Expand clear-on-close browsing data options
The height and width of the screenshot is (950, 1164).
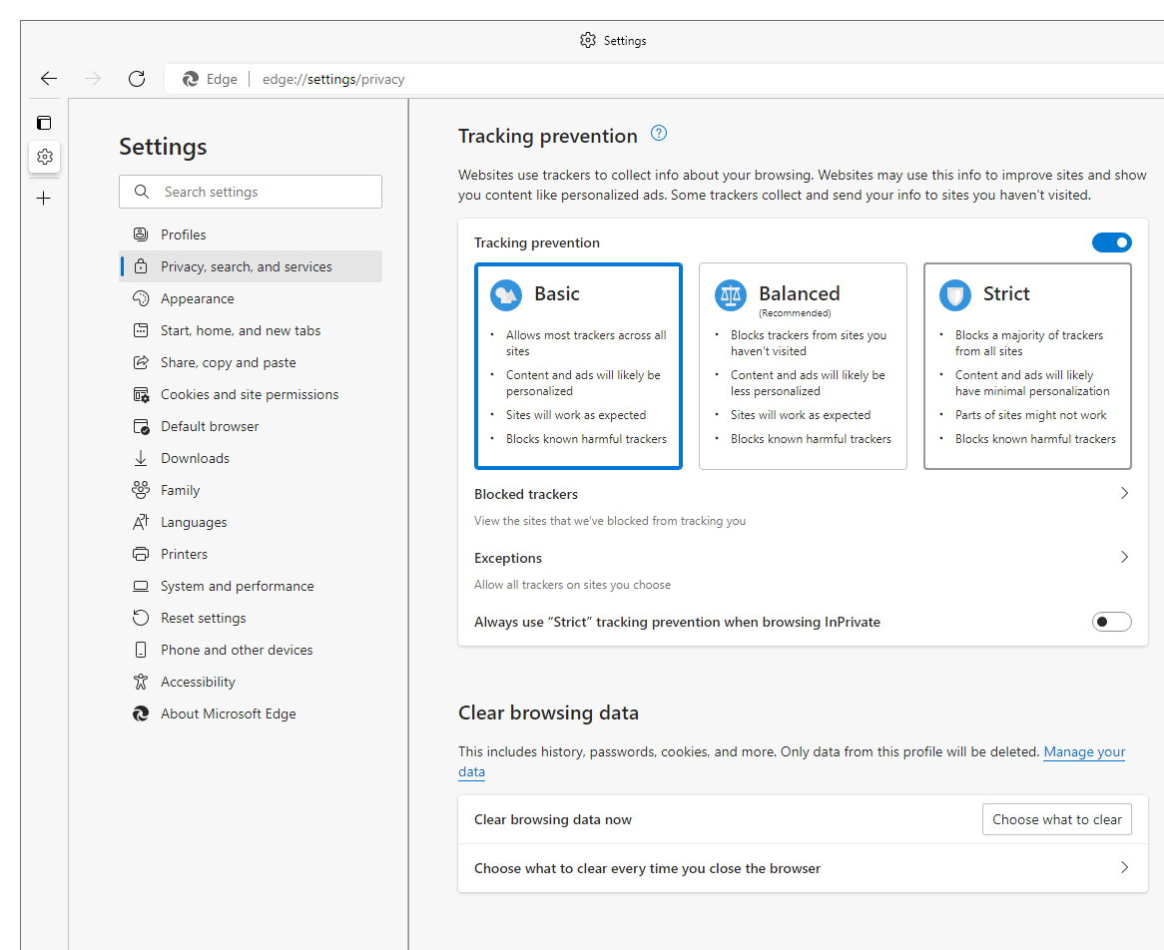click(1124, 867)
